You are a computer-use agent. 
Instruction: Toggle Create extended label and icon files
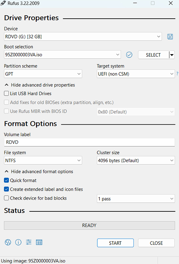pyautogui.click(x=6, y=189)
